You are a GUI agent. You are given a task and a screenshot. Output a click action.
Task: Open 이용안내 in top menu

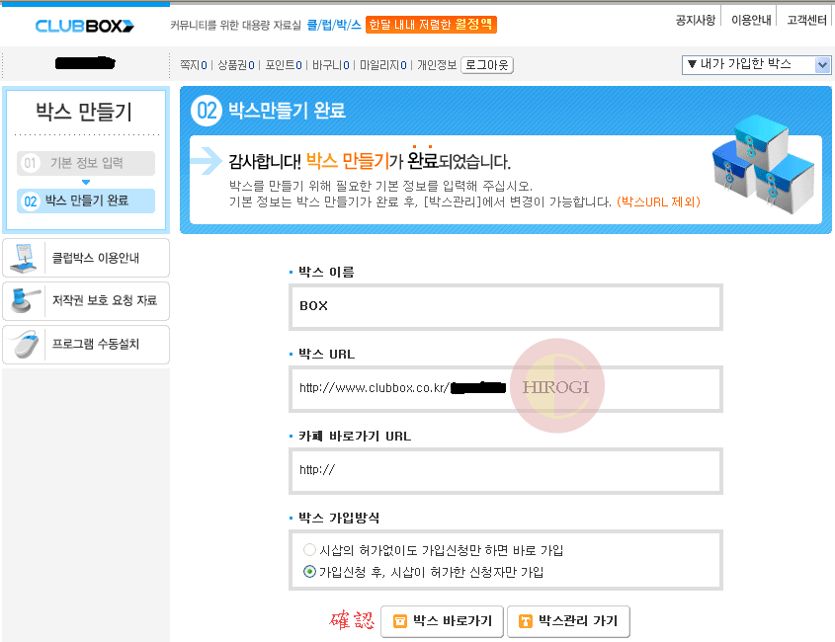[x=751, y=20]
